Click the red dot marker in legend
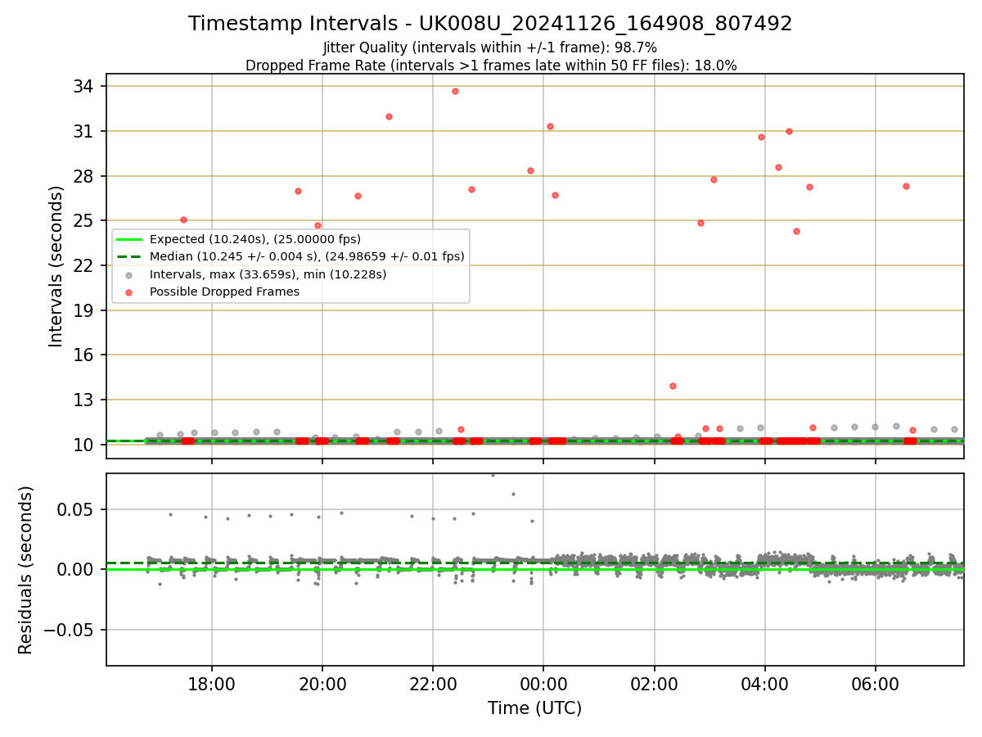The height and width of the screenshot is (737, 982). (x=129, y=292)
